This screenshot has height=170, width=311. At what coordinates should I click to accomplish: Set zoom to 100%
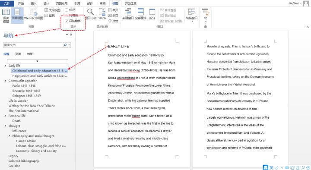tap(102, 14)
